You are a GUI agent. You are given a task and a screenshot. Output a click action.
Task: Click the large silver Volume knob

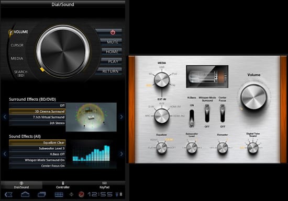point(254,97)
